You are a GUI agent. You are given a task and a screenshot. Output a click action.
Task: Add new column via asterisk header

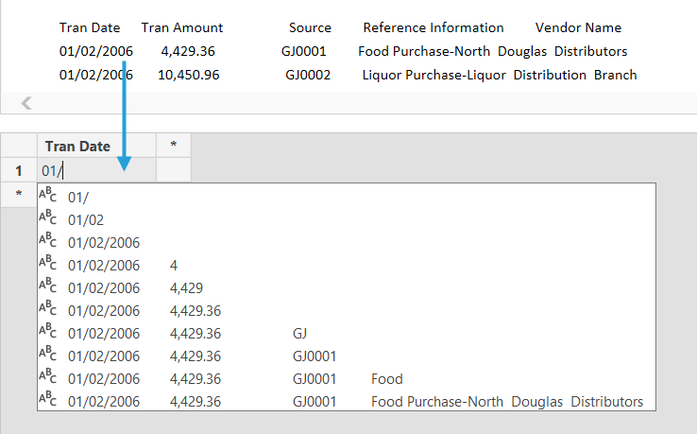173,146
